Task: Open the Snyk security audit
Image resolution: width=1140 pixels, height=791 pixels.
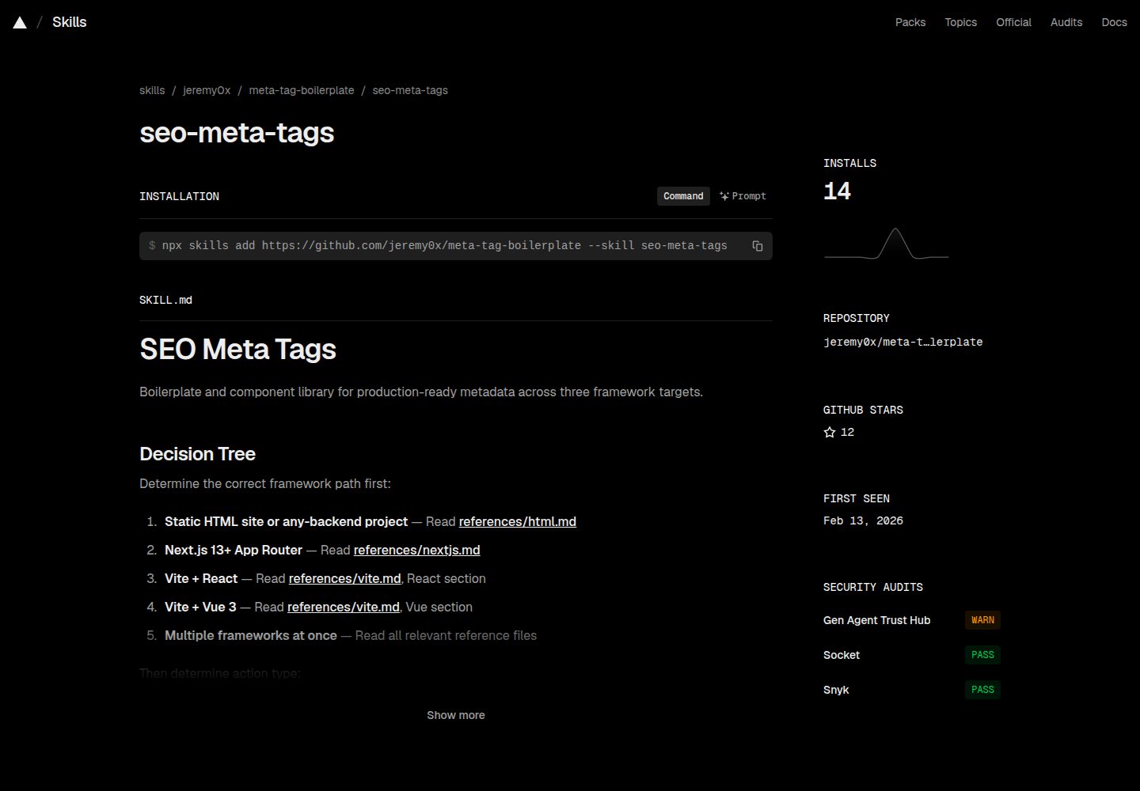Action: coord(836,690)
